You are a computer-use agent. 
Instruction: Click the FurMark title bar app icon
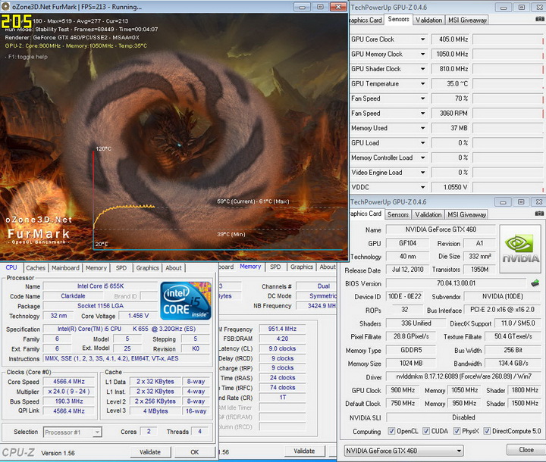click(5, 7)
